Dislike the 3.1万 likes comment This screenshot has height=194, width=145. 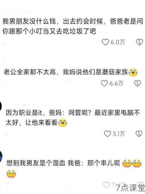coord(139,134)
